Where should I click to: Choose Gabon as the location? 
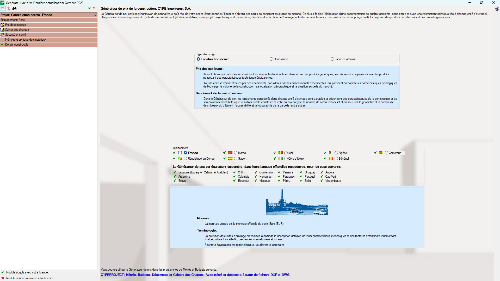[236, 159]
